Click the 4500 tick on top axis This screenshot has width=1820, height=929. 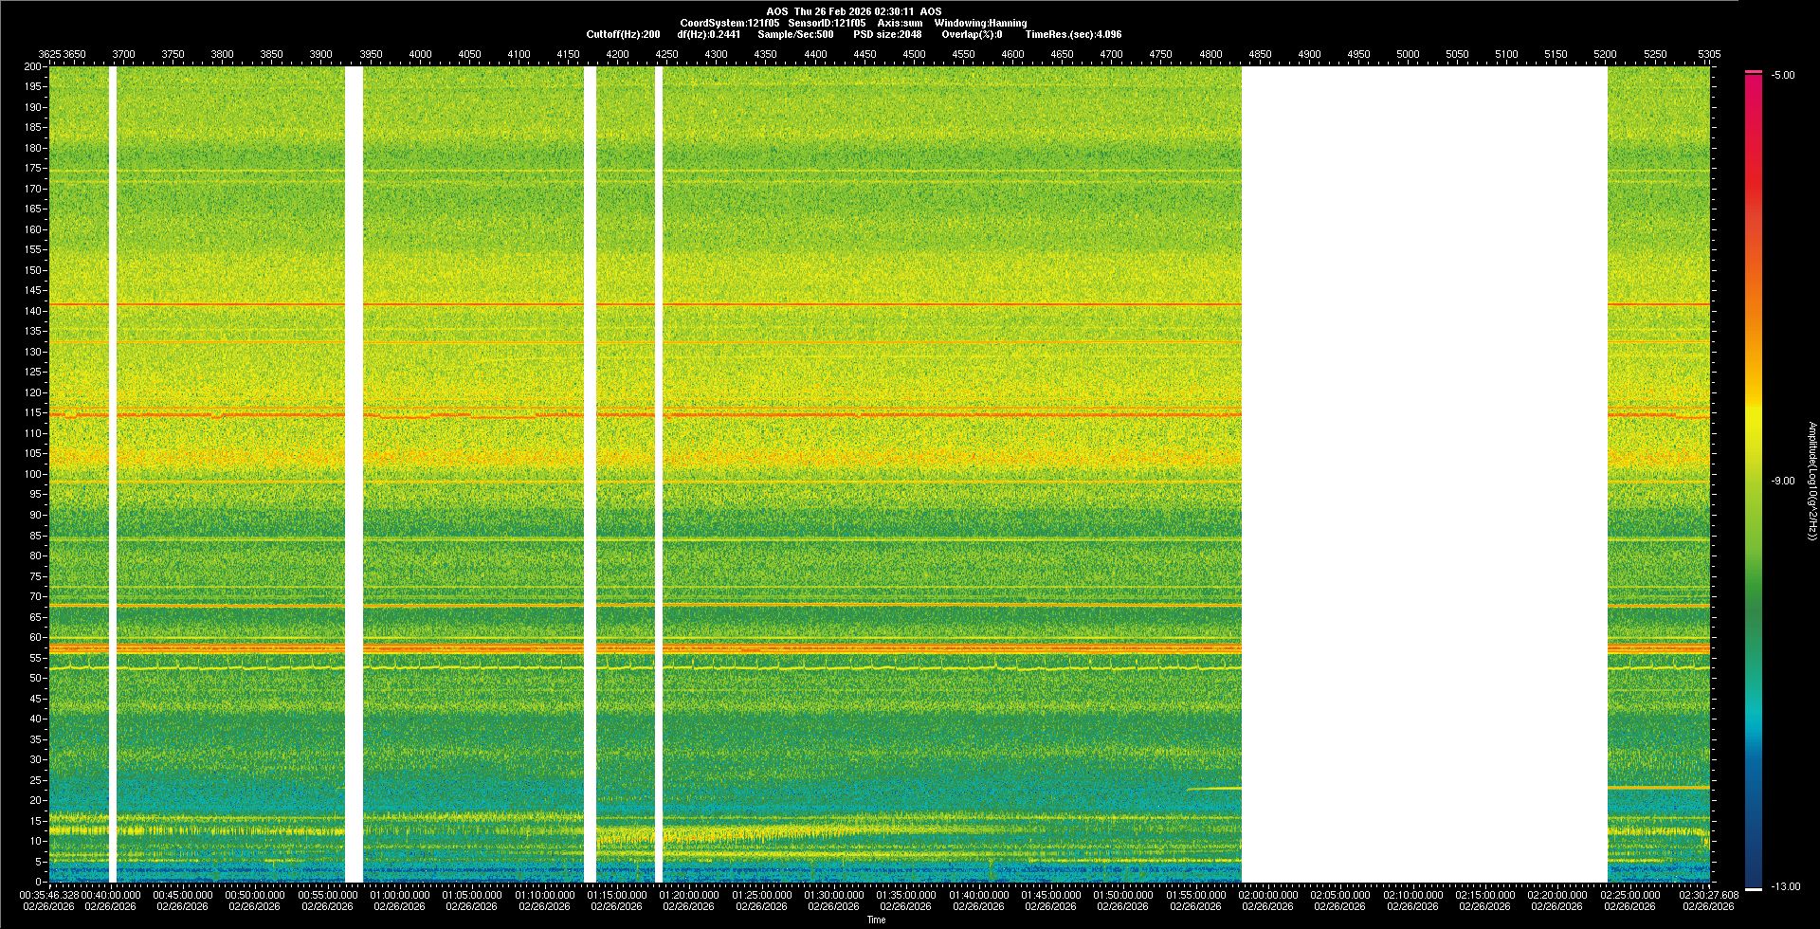click(x=914, y=54)
